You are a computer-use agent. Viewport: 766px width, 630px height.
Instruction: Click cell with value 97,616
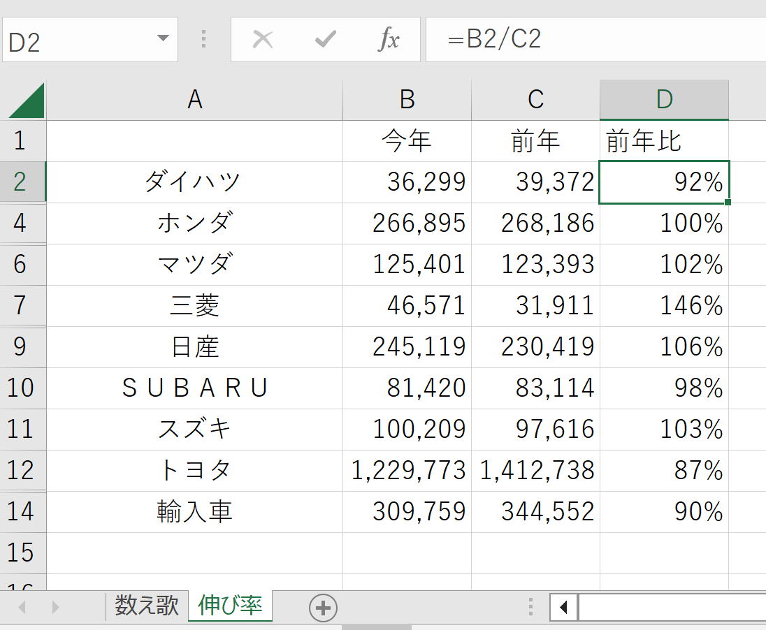(x=535, y=430)
